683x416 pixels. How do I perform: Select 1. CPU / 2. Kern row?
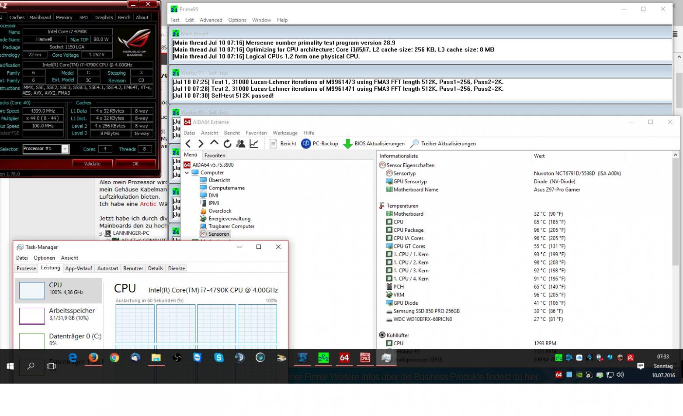click(x=524, y=262)
